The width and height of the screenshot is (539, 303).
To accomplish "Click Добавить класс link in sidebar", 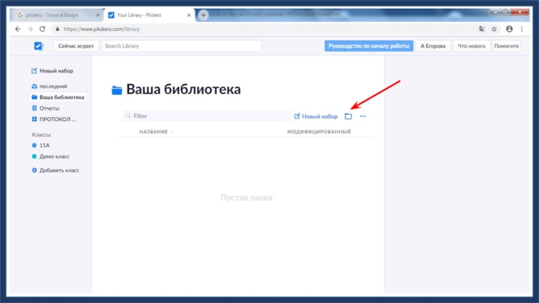I will [59, 170].
